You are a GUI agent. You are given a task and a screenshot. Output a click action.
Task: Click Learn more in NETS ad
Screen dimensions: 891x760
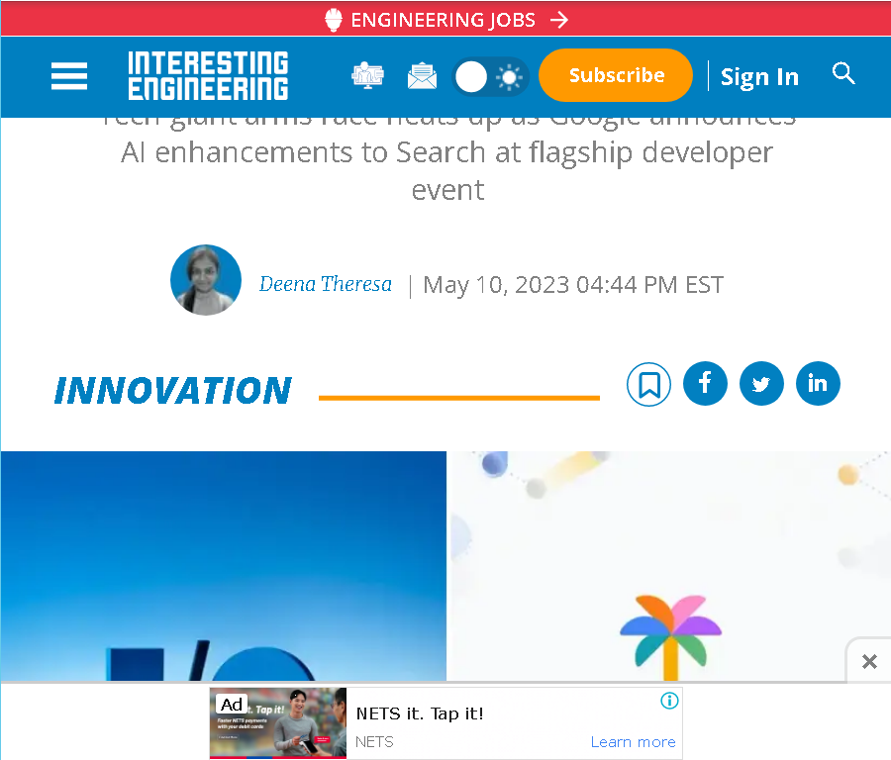(x=633, y=742)
